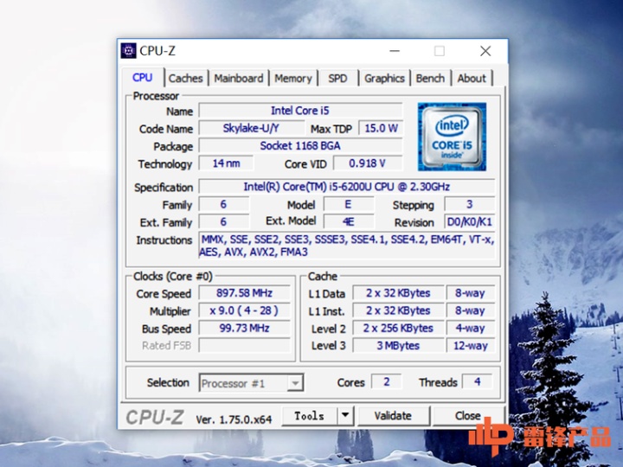The width and height of the screenshot is (623, 467).
Task: Click the Threads value 4
Action: tap(477, 381)
